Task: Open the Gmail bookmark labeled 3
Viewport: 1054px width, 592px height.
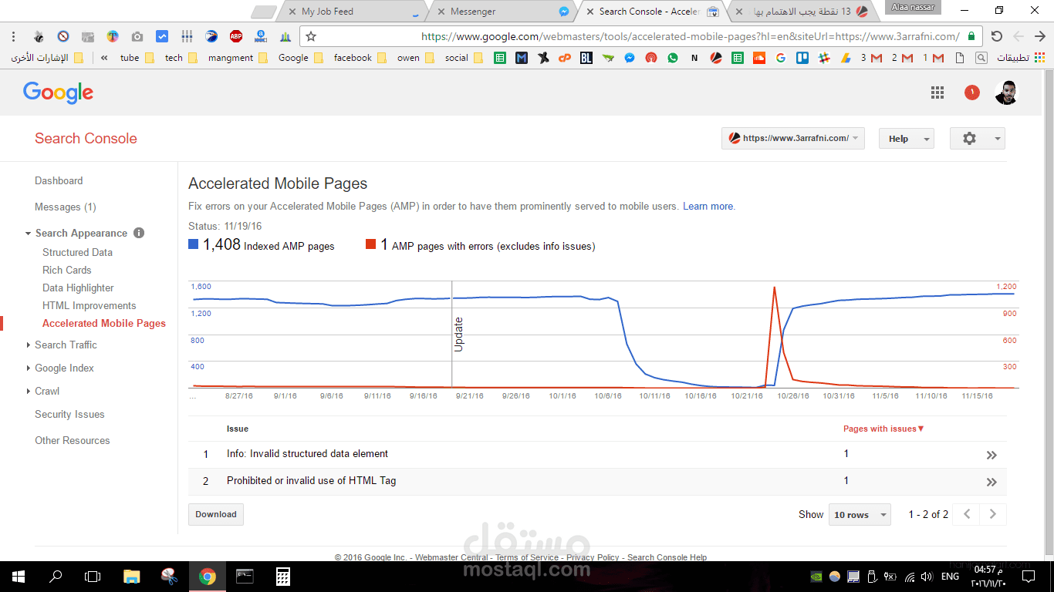Action: pos(871,58)
